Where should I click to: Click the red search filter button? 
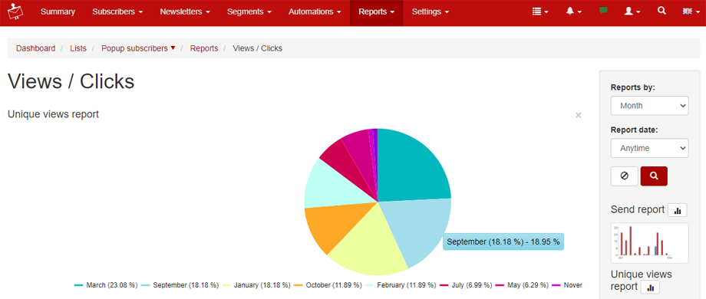pyautogui.click(x=654, y=176)
